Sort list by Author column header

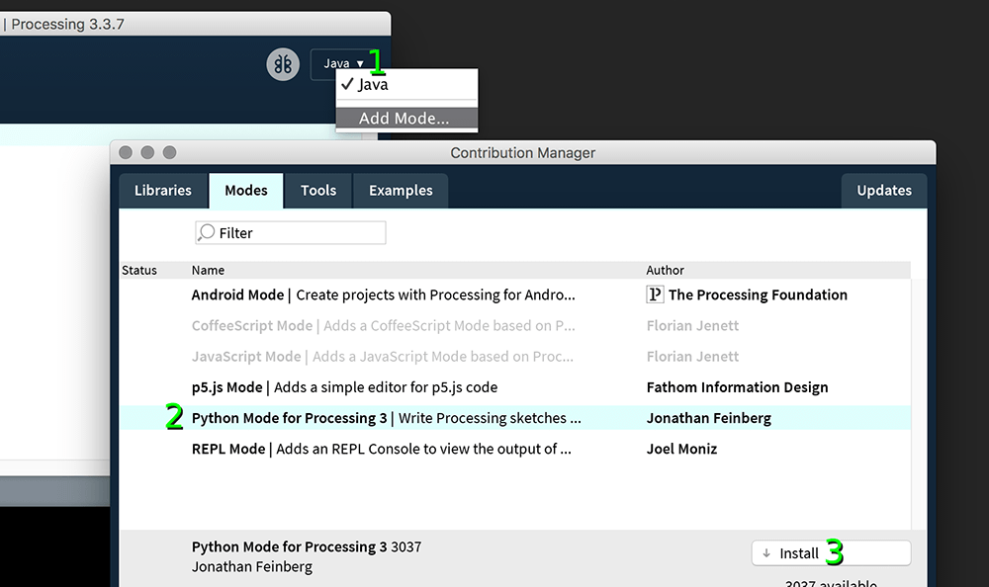tap(665, 270)
